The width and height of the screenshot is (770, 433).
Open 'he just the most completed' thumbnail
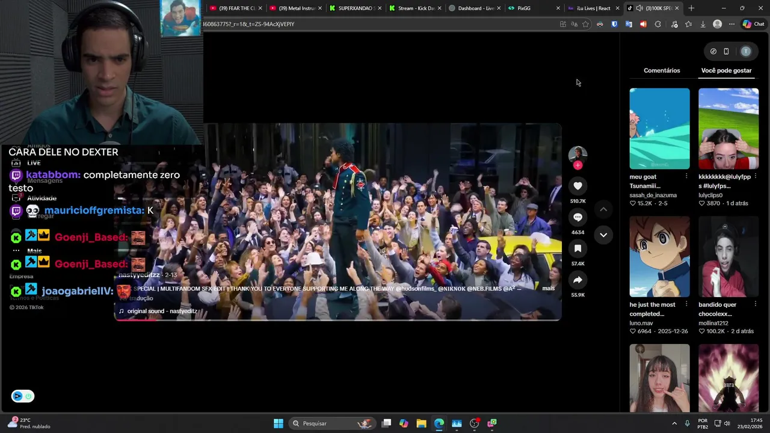point(659,257)
